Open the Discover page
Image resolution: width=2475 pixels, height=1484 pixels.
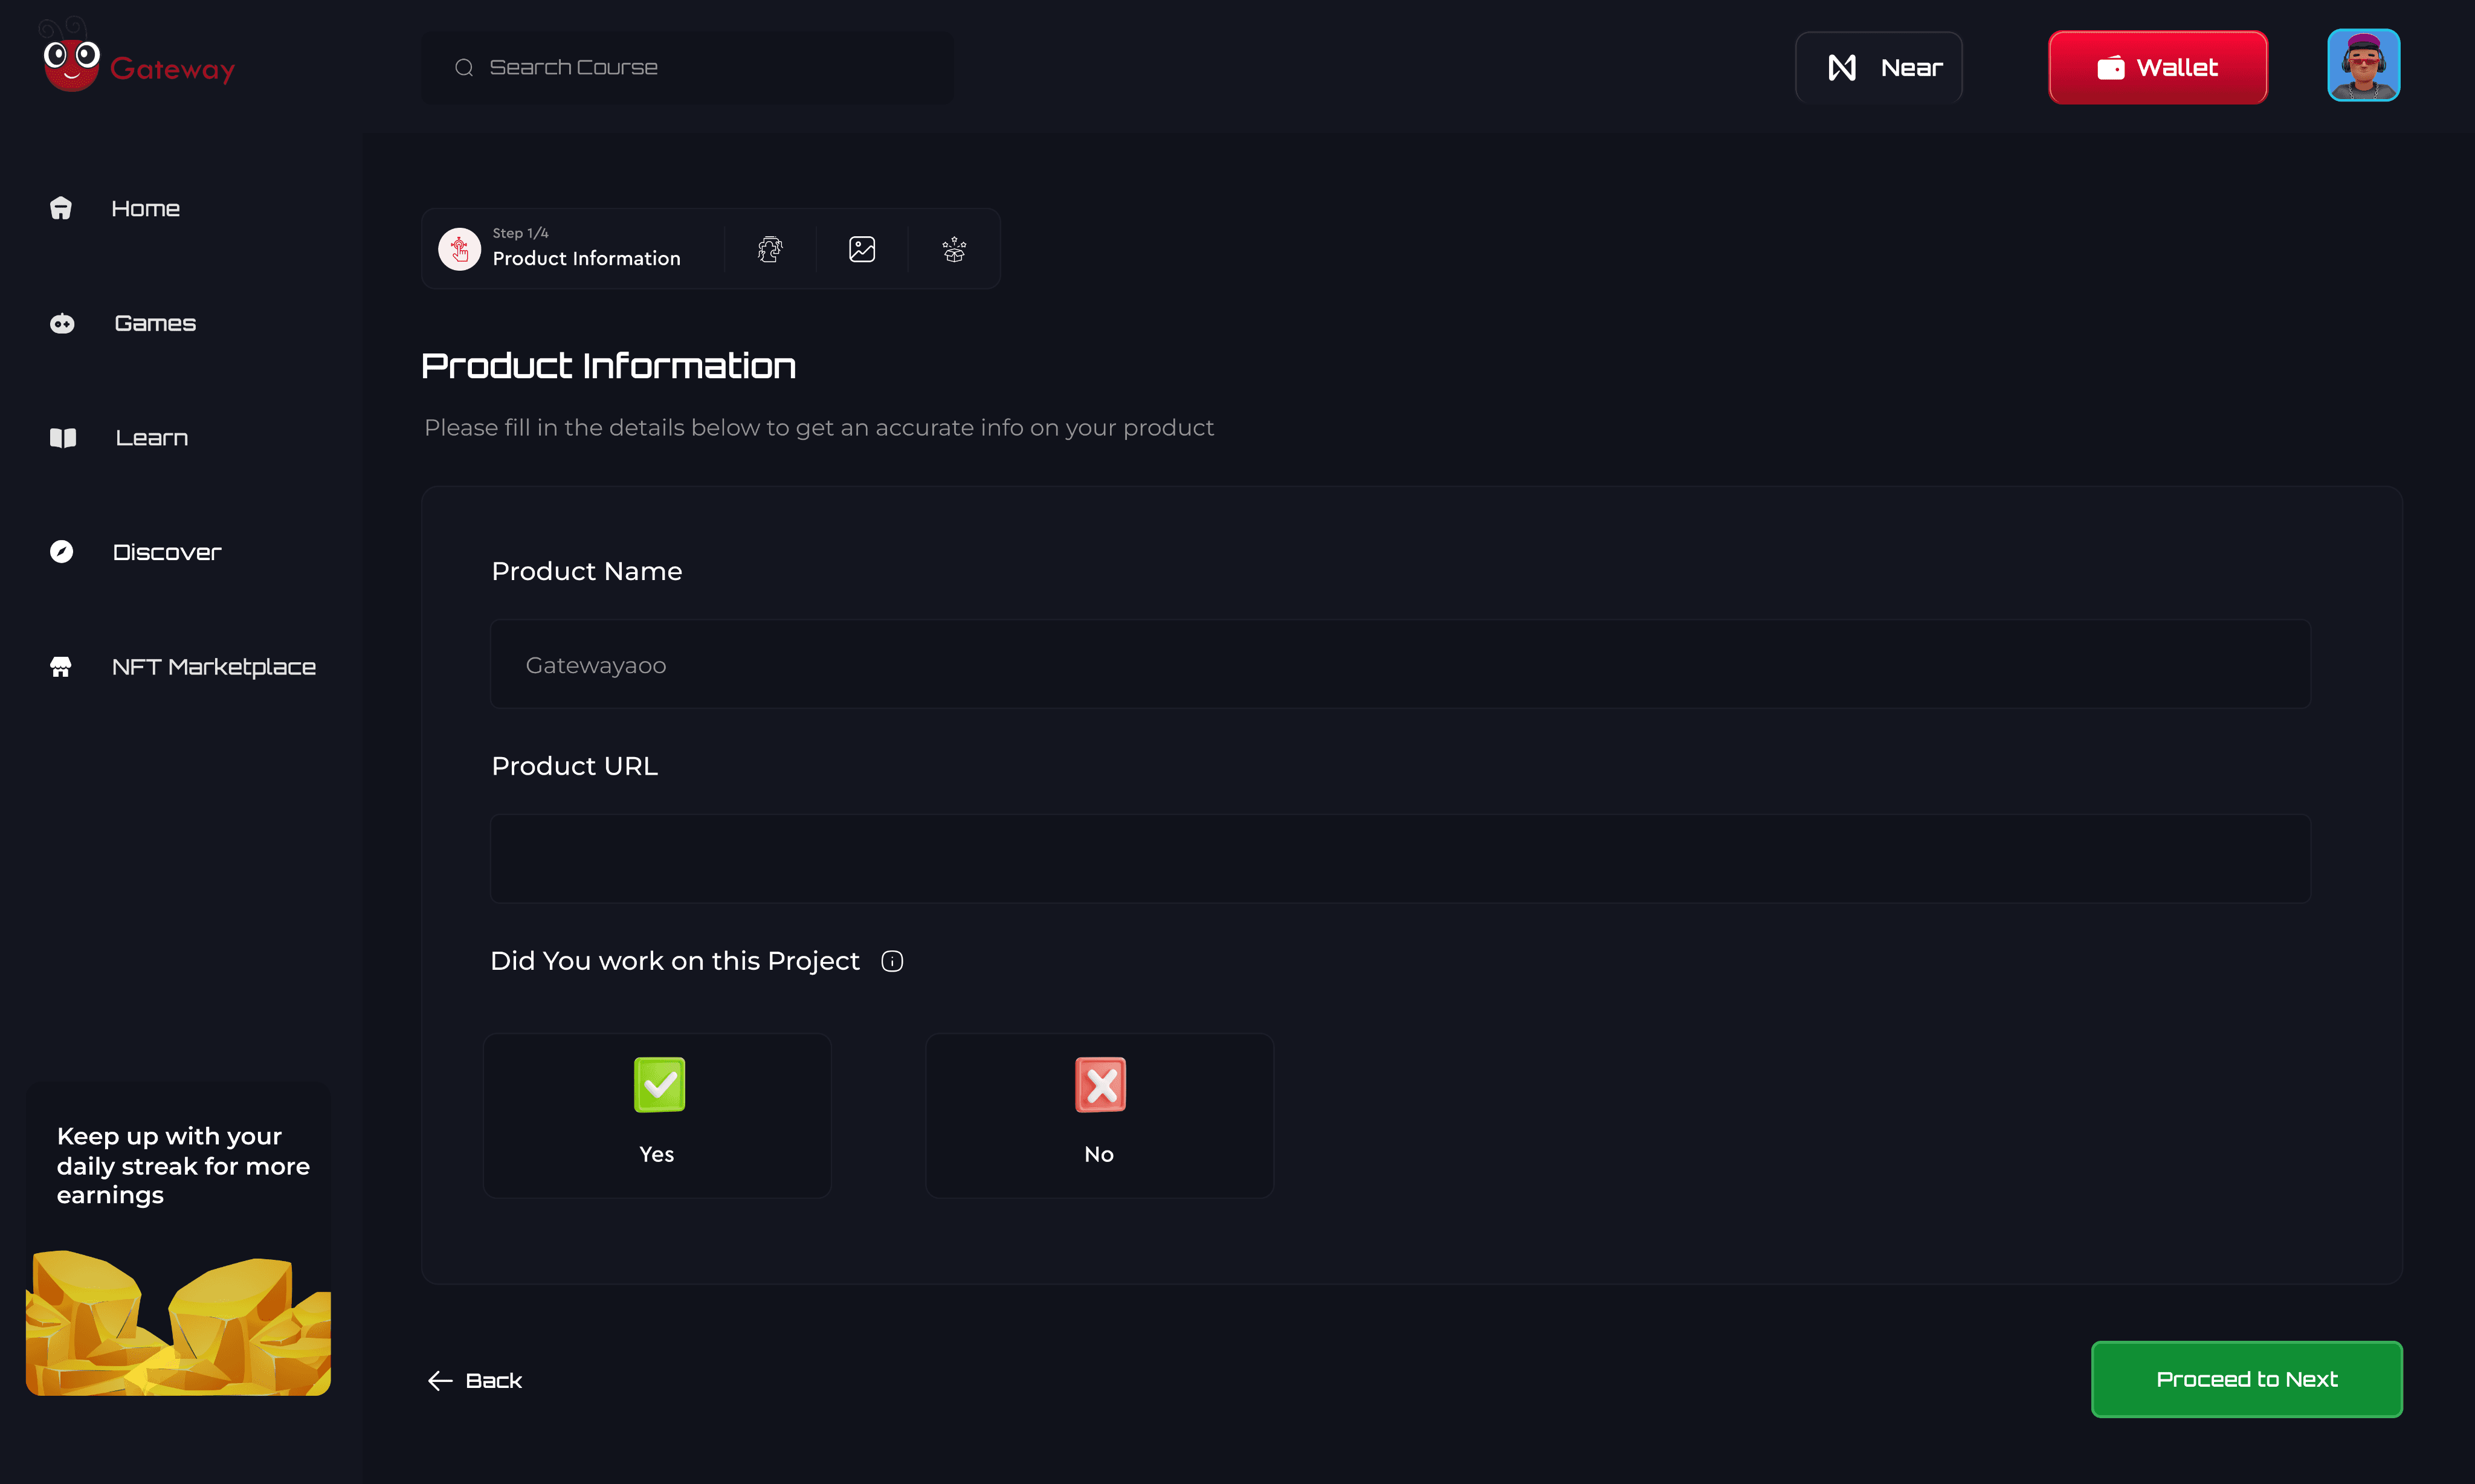[x=166, y=552]
